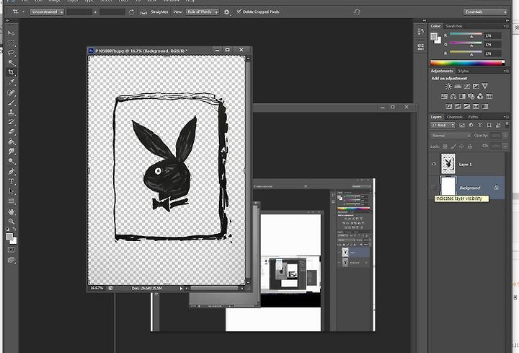Show the Background layer via visibility box
The width and height of the screenshot is (519, 353).
point(434,188)
